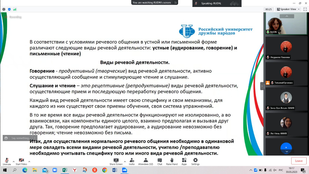Open Share Screen
The height and width of the screenshot is (174, 309).
116,160
